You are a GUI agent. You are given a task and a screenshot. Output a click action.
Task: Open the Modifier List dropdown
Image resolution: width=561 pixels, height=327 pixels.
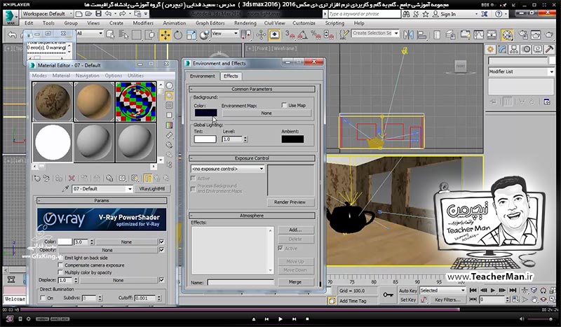(x=521, y=71)
